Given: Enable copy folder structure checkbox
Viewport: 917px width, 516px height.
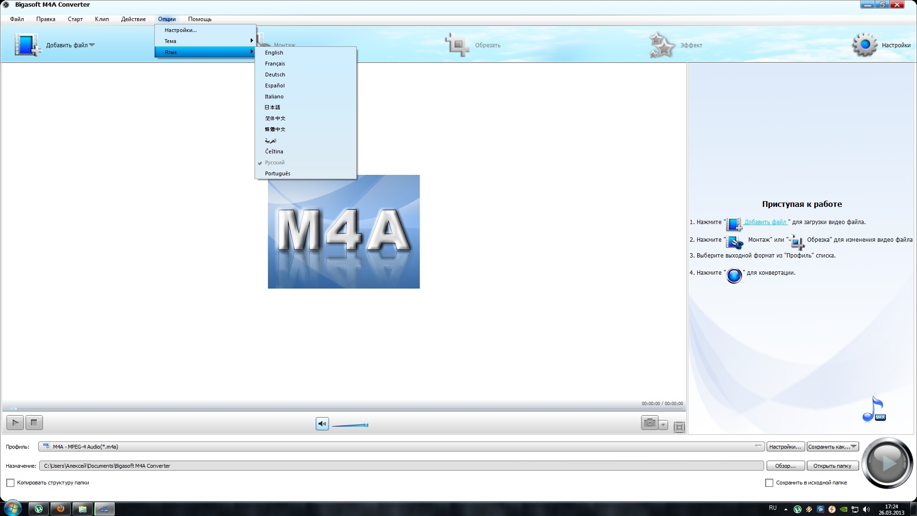Looking at the screenshot, I should pos(10,483).
